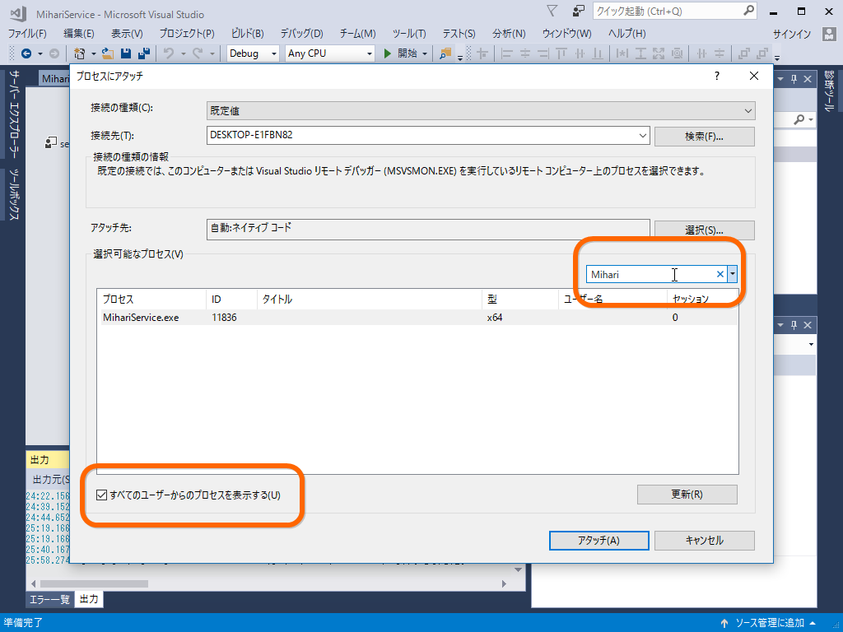This screenshot has width=843, height=632.
Task: Click the Save All multi-disk icon
Action: pos(143,53)
